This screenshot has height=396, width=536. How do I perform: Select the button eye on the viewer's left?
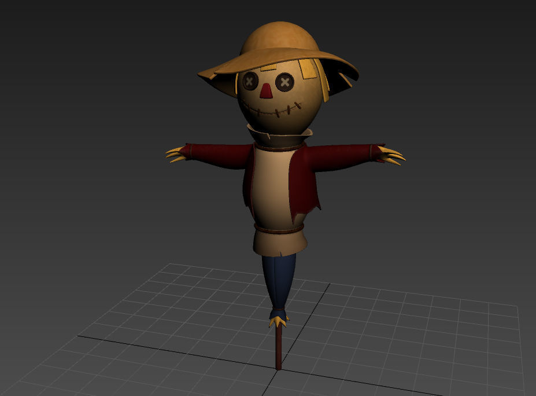pyautogui.click(x=250, y=81)
